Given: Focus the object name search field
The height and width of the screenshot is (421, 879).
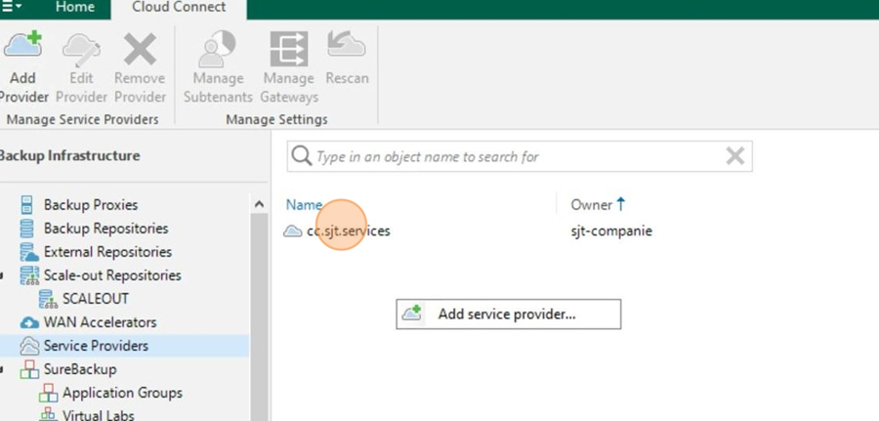Looking at the screenshot, I should pos(520,156).
